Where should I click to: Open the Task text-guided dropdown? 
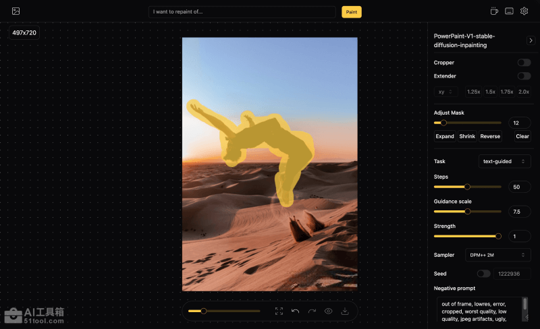(505, 161)
